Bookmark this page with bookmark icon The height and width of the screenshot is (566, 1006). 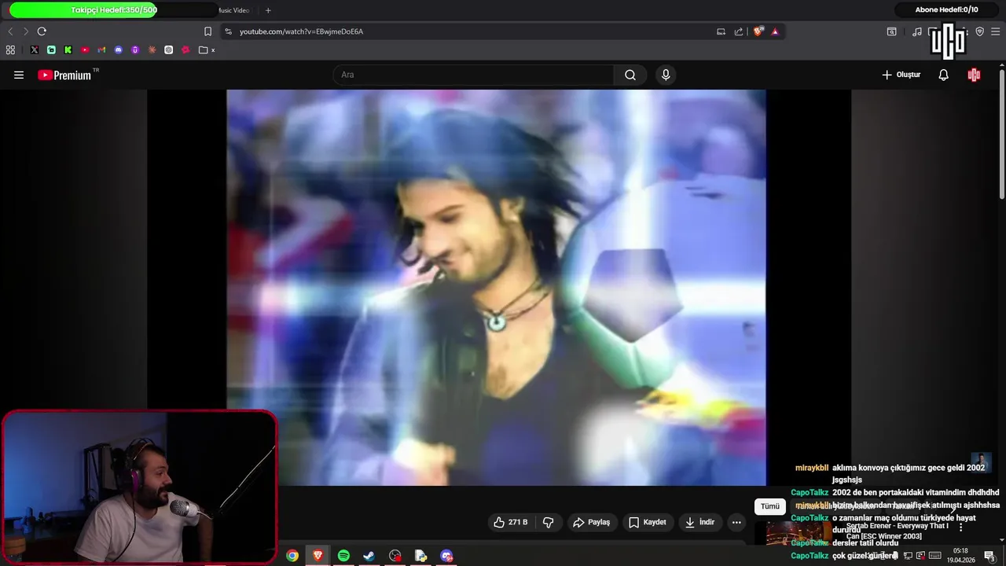click(207, 31)
